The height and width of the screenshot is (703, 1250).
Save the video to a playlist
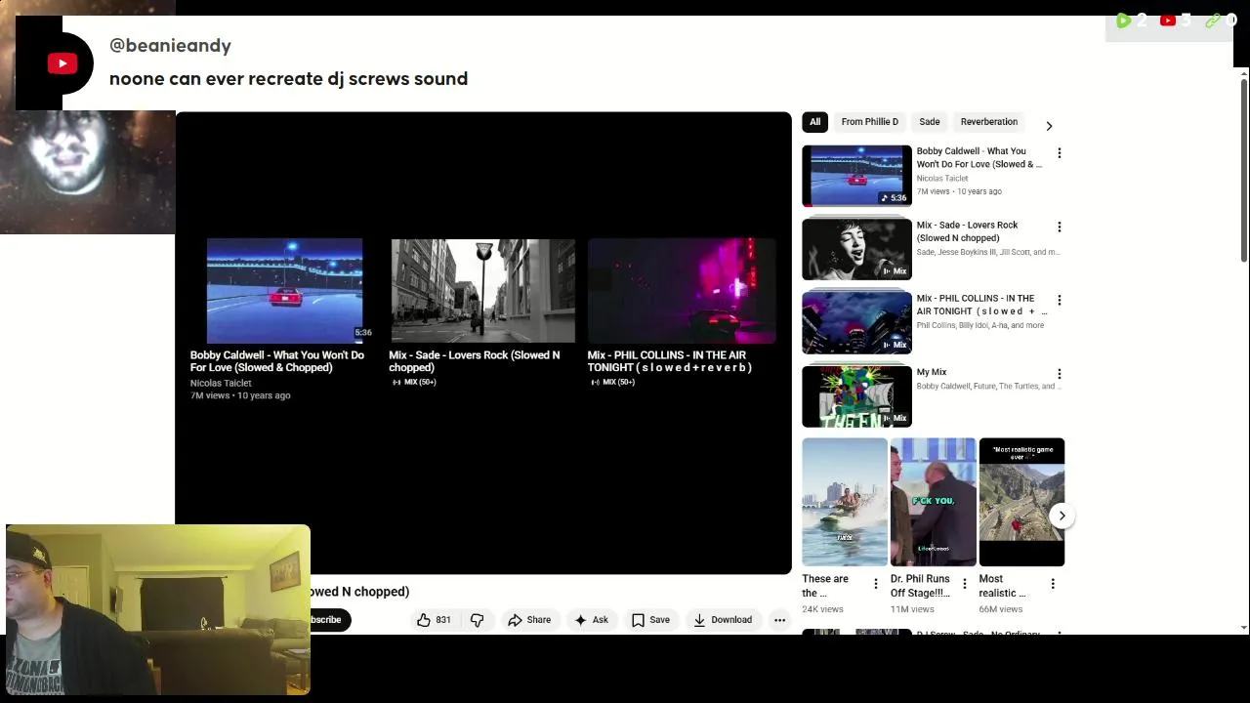pyautogui.click(x=650, y=620)
